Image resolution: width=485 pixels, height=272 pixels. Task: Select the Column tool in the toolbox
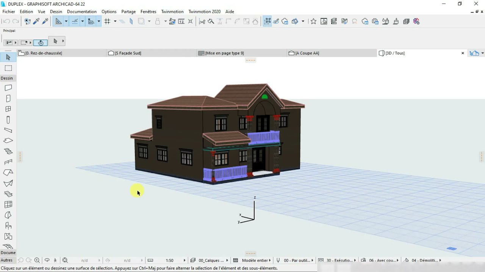tap(8, 120)
